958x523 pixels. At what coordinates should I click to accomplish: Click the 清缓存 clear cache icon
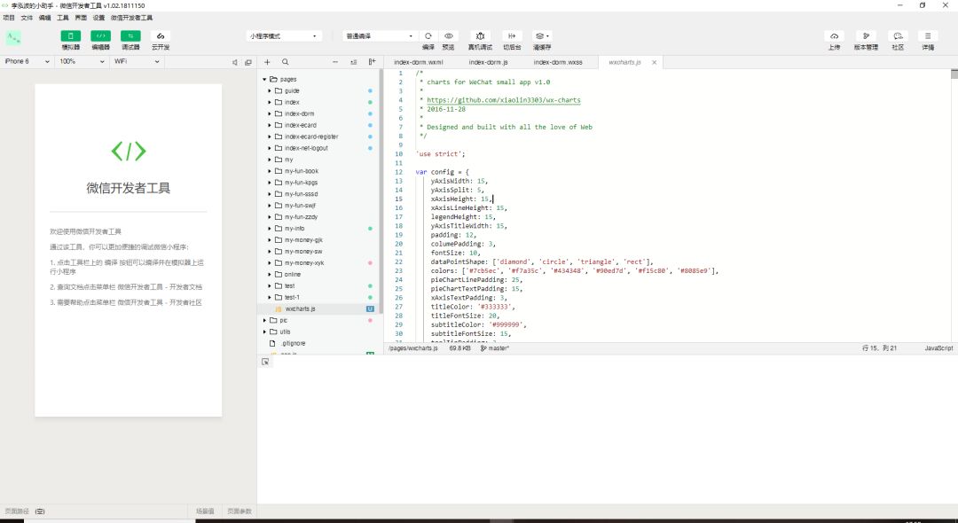coord(541,36)
